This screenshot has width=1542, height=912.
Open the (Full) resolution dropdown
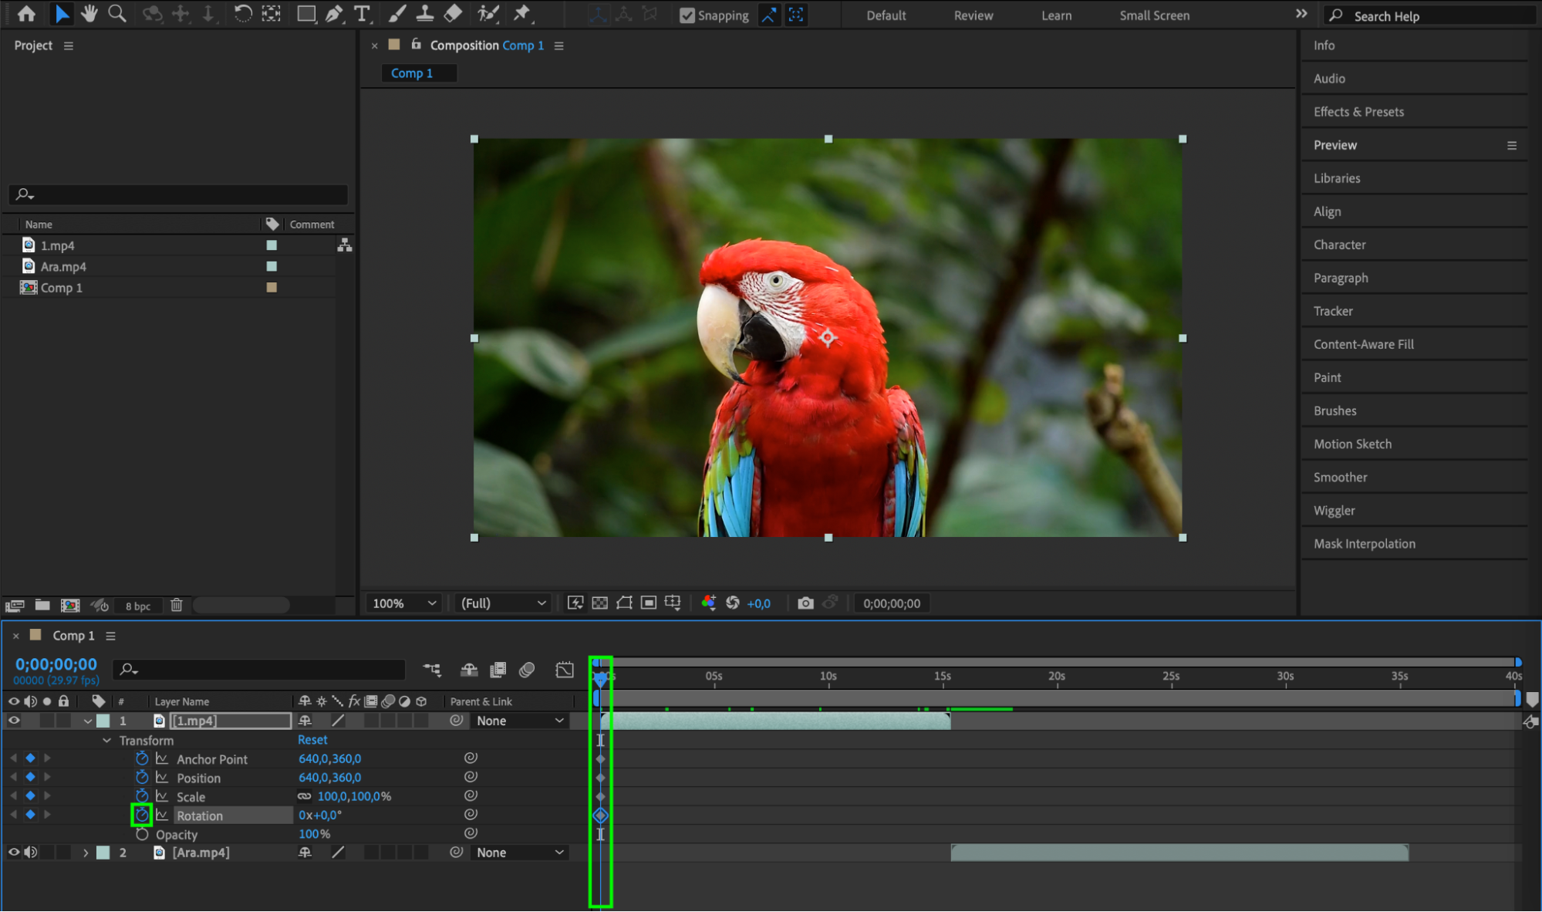503,603
